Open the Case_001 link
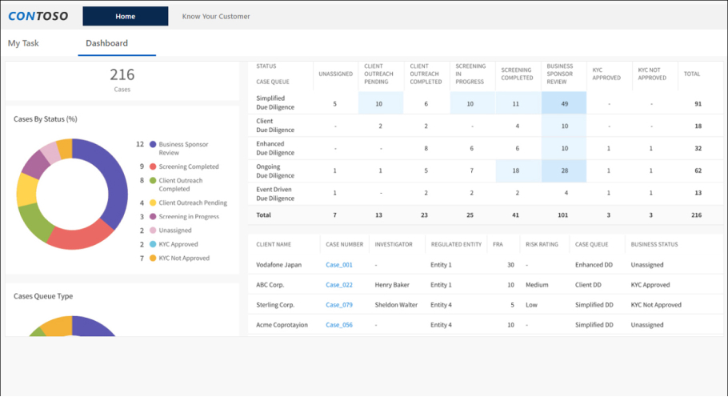The height and width of the screenshot is (397, 728). (339, 265)
